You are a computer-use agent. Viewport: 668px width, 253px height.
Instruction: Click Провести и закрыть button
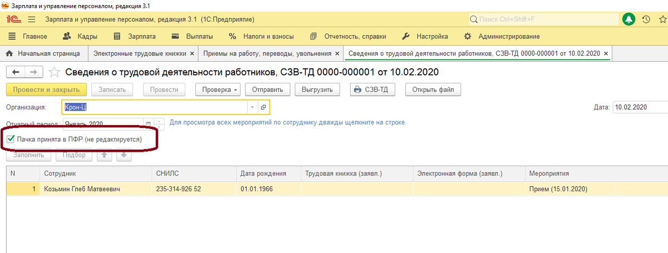tap(47, 90)
